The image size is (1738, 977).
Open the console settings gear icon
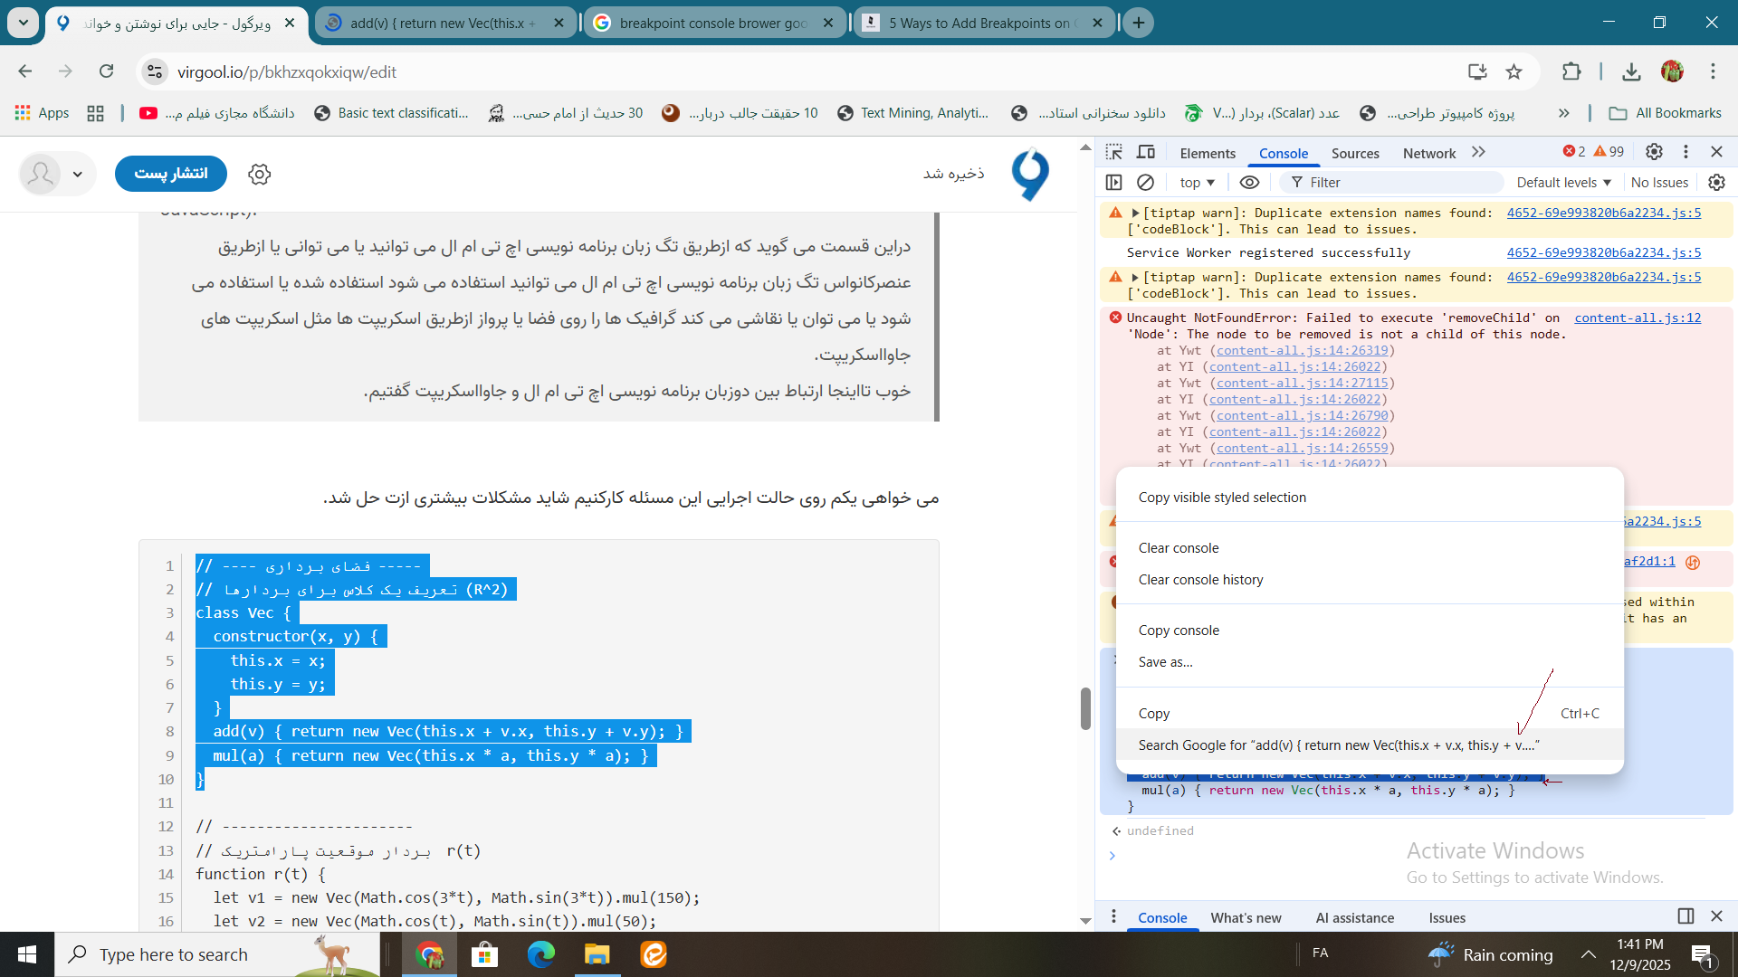[1716, 183]
